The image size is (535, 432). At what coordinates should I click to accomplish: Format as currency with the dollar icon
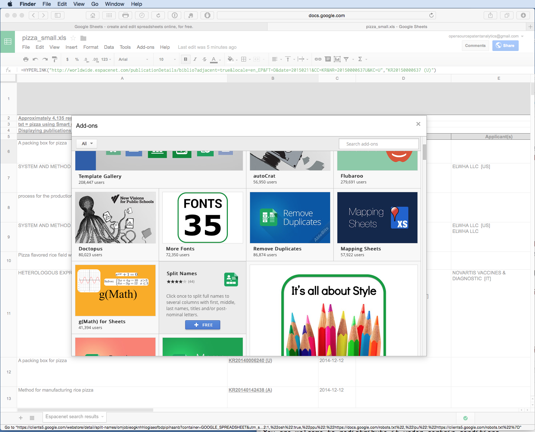tap(67, 59)
